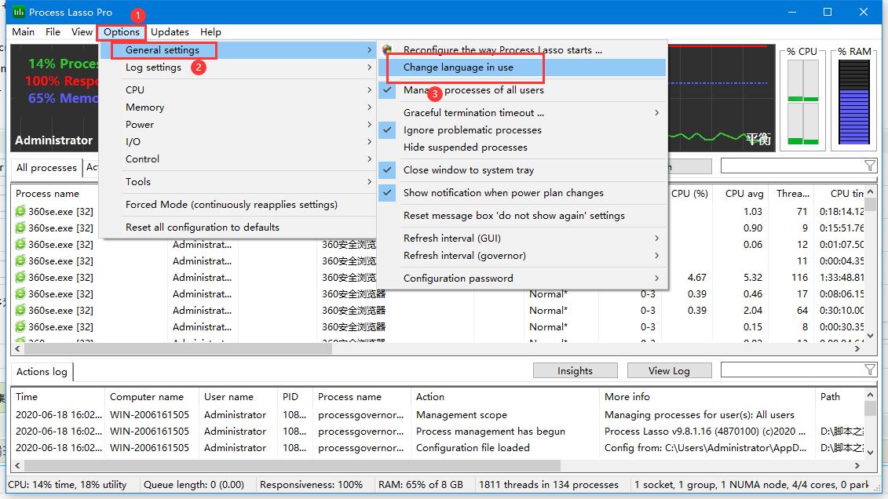Image resolution: width=888 pixels, height=499 pixels.
Task: Switch to the All processes tab
Action: click(46, 167)
